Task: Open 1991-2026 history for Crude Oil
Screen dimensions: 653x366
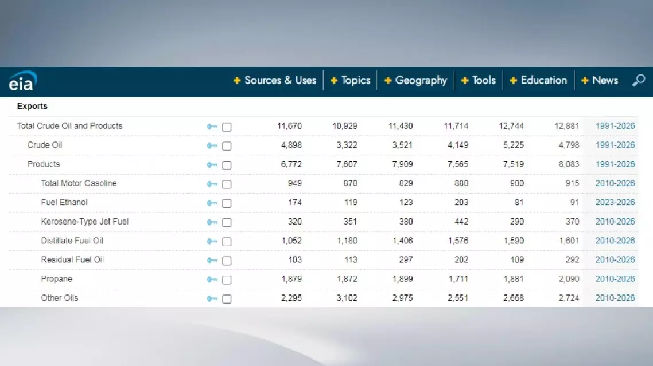Action: point(615,145)
